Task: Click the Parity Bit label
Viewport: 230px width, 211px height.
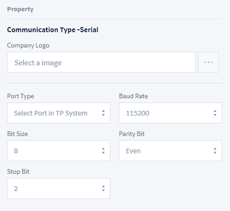Action: (x=132, y=134)
